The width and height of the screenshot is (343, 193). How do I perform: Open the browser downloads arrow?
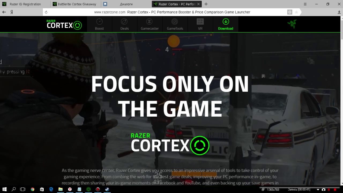[339, 12]
